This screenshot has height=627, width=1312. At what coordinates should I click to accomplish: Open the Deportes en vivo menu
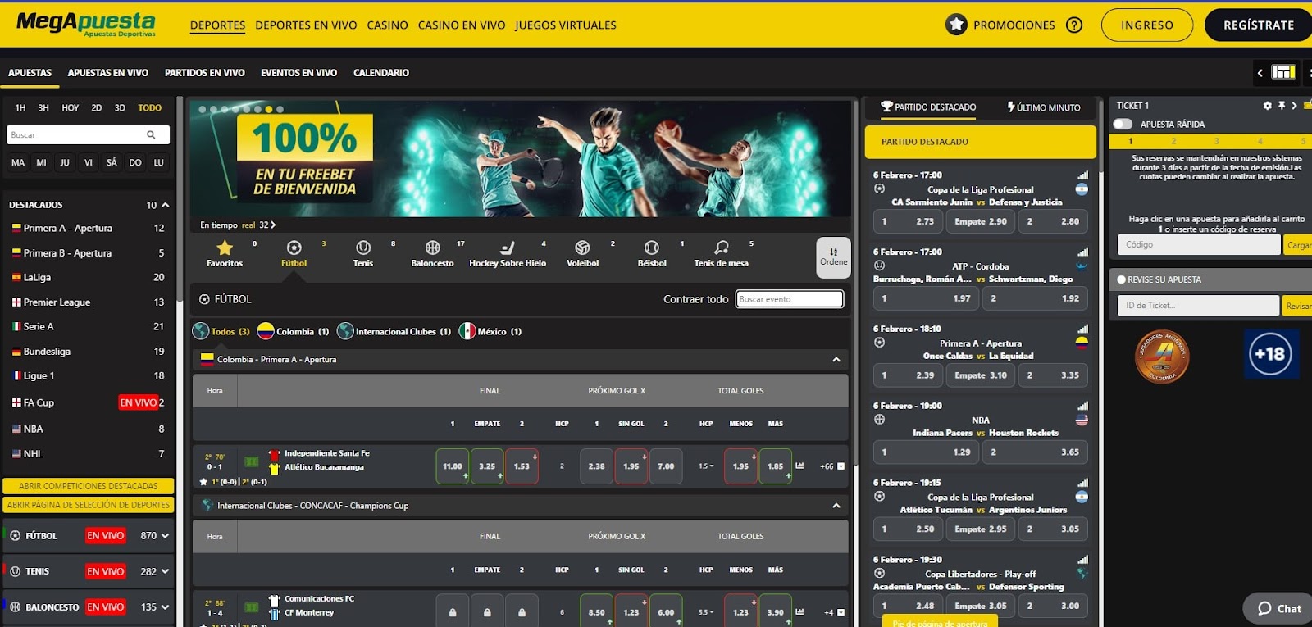point(306,25)
